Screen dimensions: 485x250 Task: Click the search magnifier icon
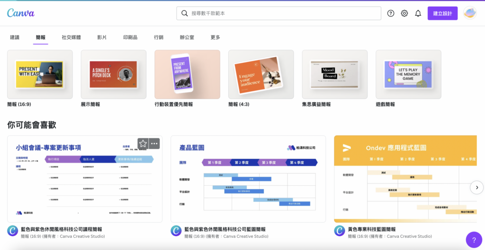point(185,13)
